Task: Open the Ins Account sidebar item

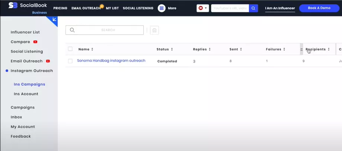Action: click(26, 94)
